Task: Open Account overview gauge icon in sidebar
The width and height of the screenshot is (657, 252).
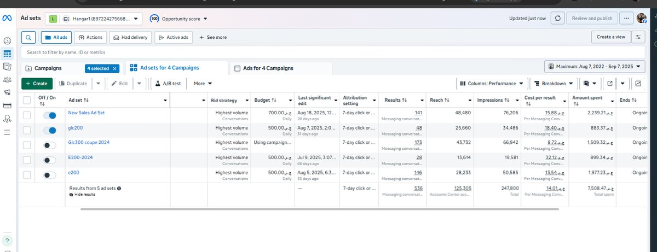Action: coord(7,41)
